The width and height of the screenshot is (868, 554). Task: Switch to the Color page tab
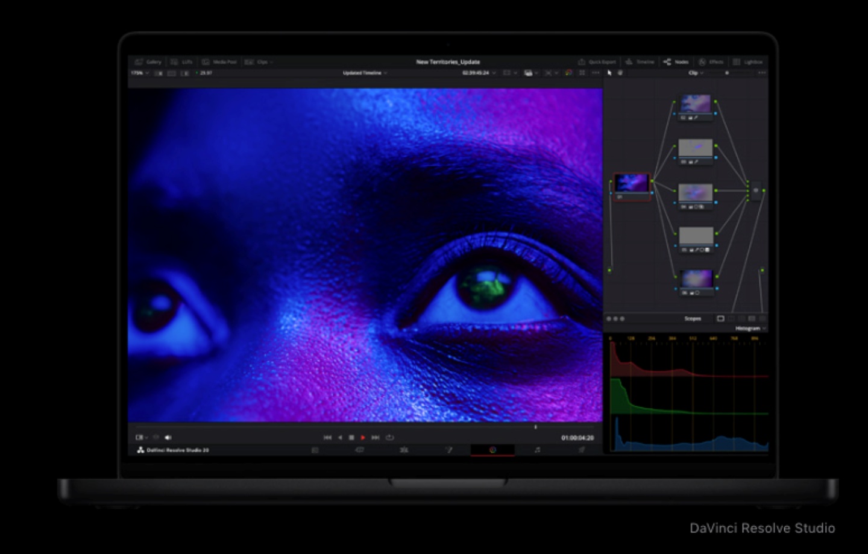click(492, 450)
